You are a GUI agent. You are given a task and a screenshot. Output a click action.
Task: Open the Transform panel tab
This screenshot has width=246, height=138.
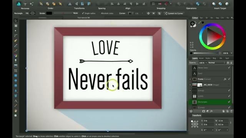click(196, 115)
